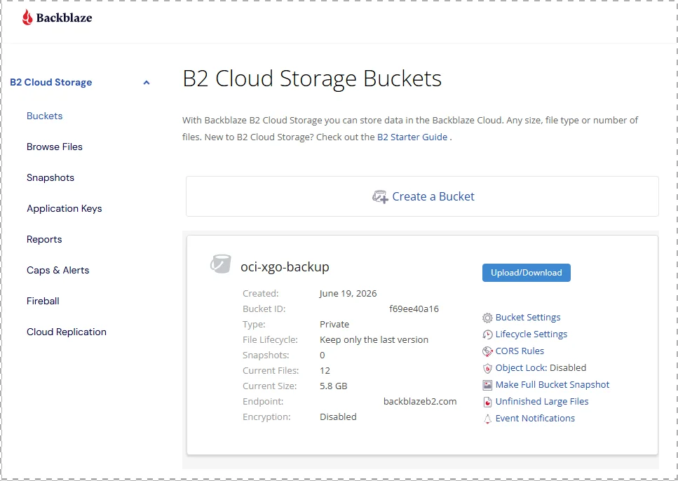Click the bucket icon next to oci-xgo-backup
The width and height of the screenshot is (678, 481).
click(221, 264)
